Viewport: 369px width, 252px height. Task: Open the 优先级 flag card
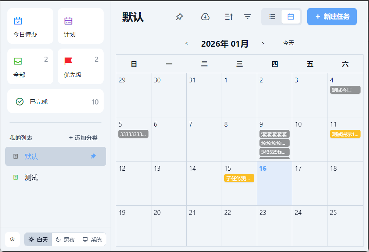click(81, 67)
